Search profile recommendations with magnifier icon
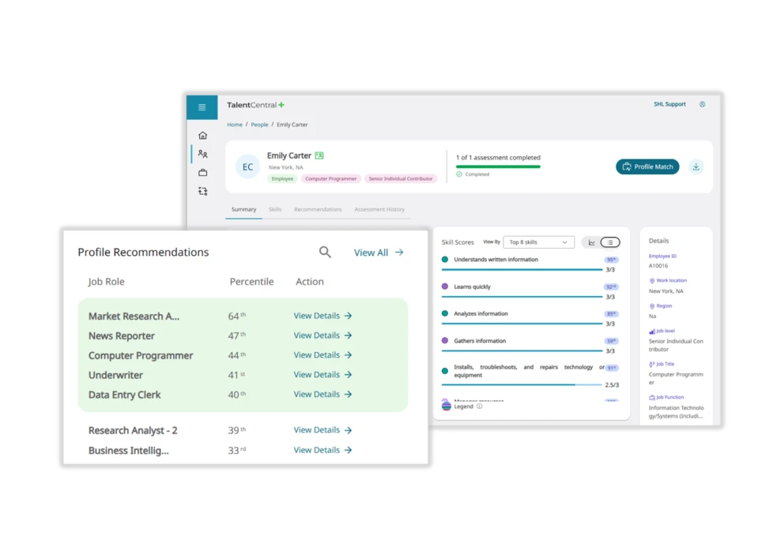 pos(325,252)
